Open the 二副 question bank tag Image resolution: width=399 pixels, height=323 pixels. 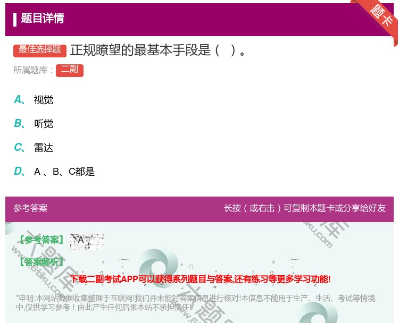click(70, 70)
